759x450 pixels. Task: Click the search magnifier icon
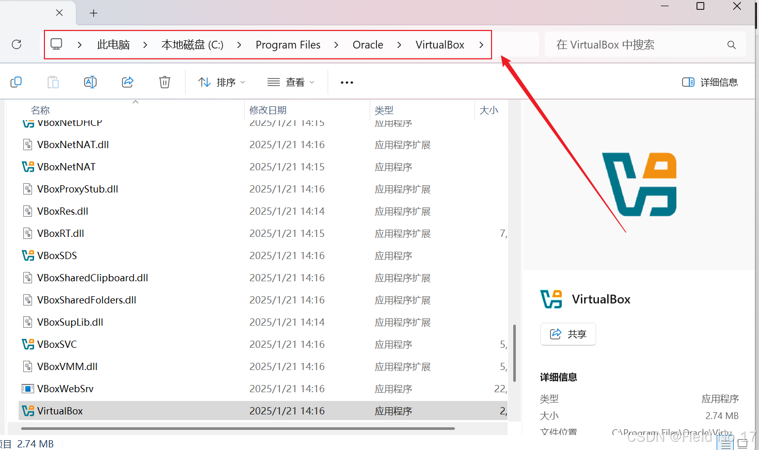pyautogui.click(x=732, y=45)
